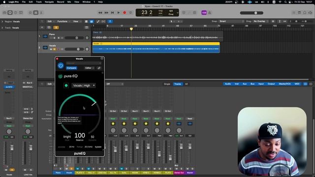Toggle Aux channel filter in mixer

click(245, 84)
